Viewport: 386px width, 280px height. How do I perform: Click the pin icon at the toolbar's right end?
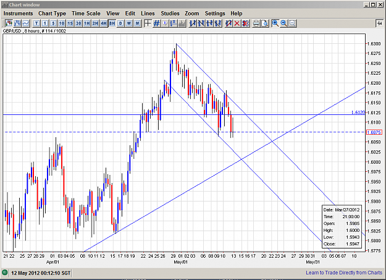tap(379, 23)
